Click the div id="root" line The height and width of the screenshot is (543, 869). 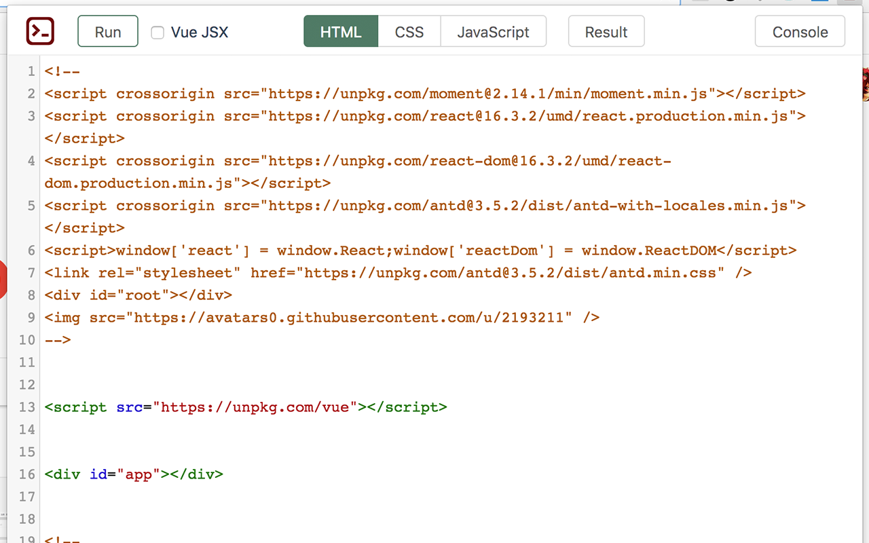coord(138,295)
